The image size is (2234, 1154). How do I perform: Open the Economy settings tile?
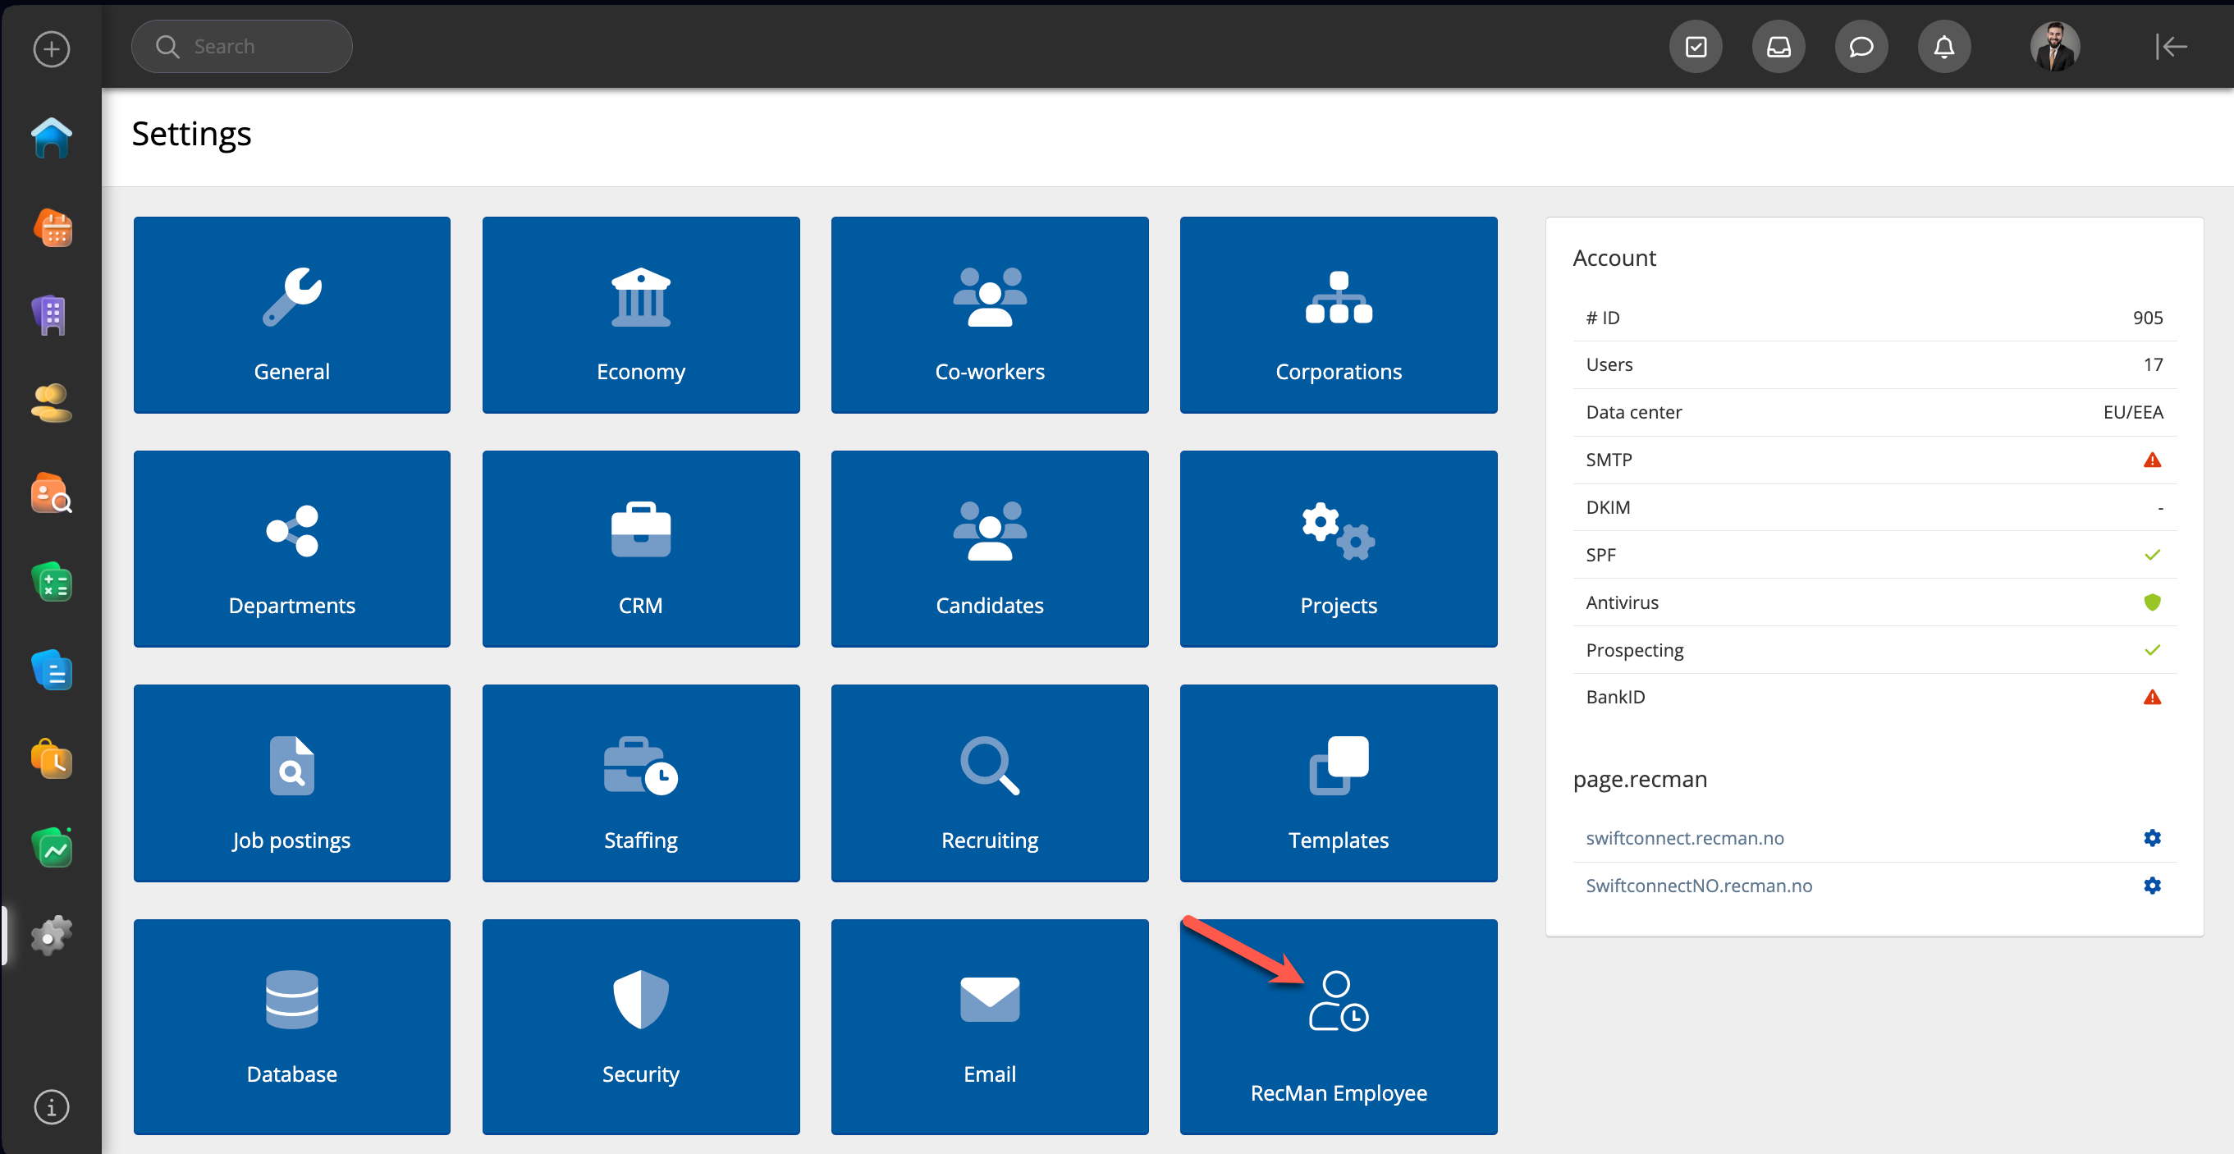pyautogui.click(x=640, y=314)
